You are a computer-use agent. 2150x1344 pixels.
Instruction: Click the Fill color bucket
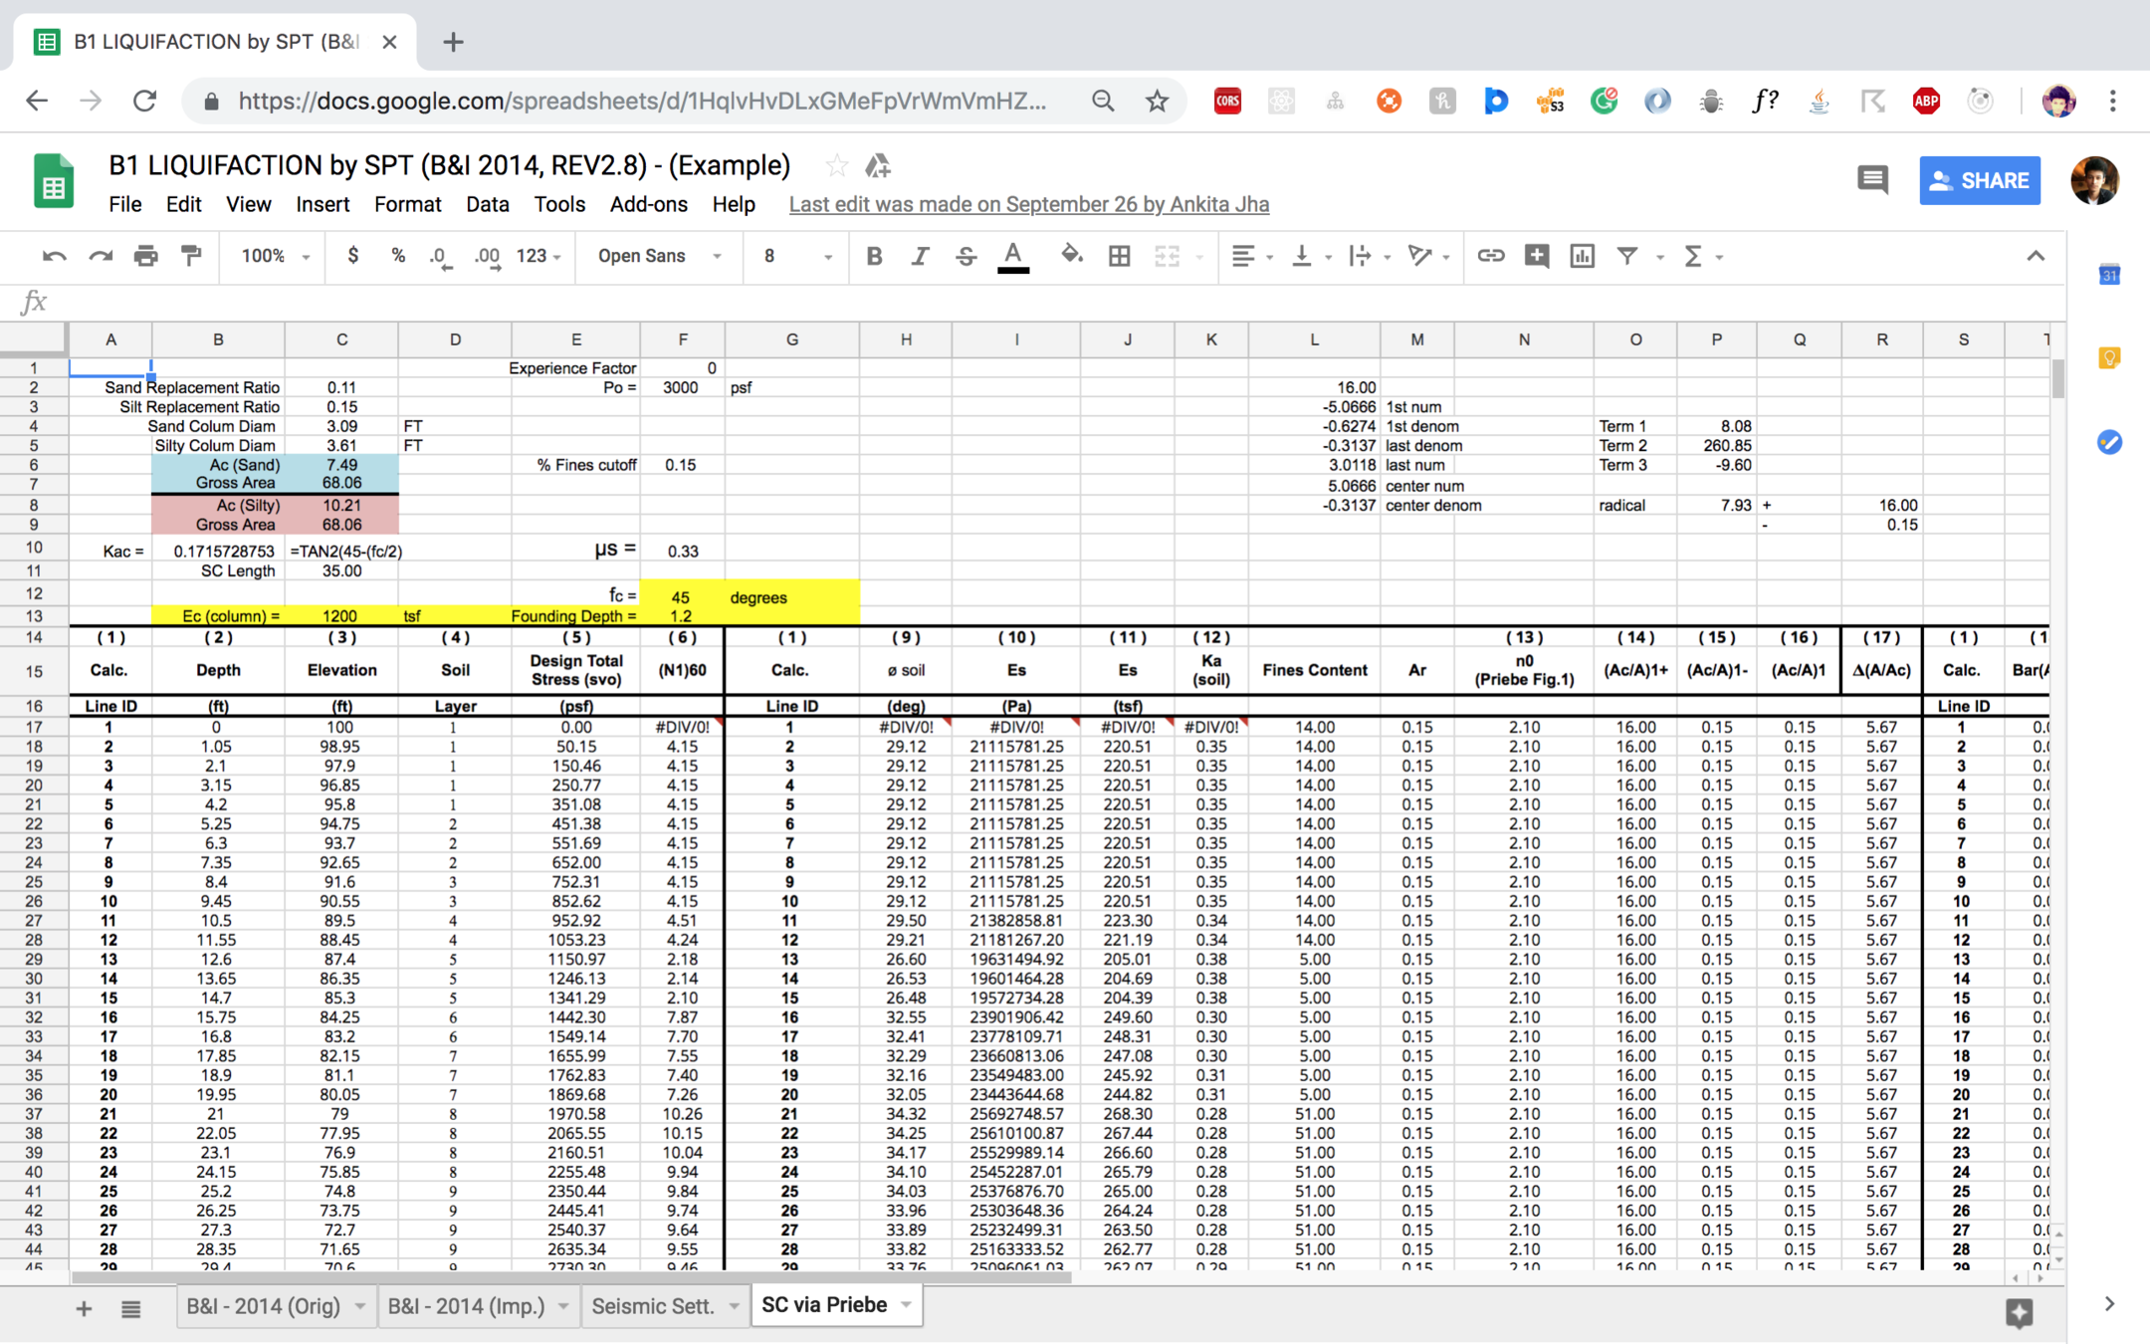[1071, 257]
